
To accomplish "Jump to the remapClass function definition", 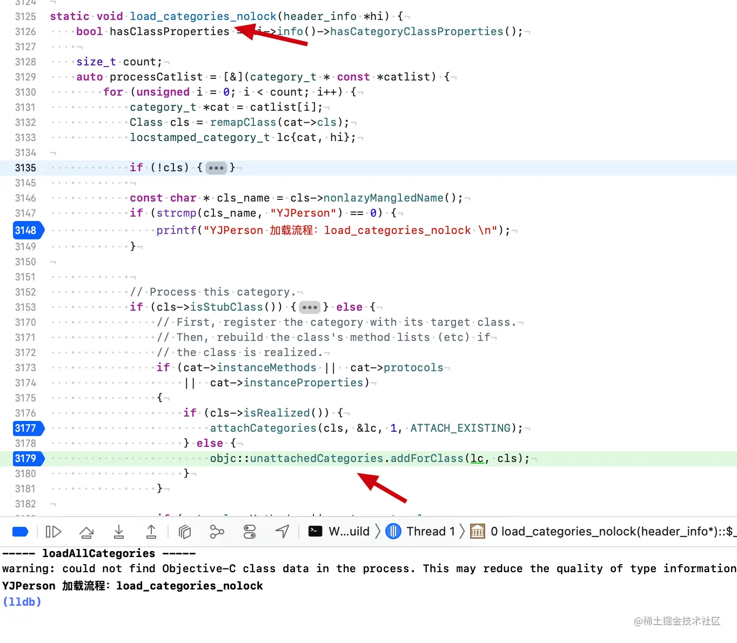I will pyautogui.click(x=243, y=122).
